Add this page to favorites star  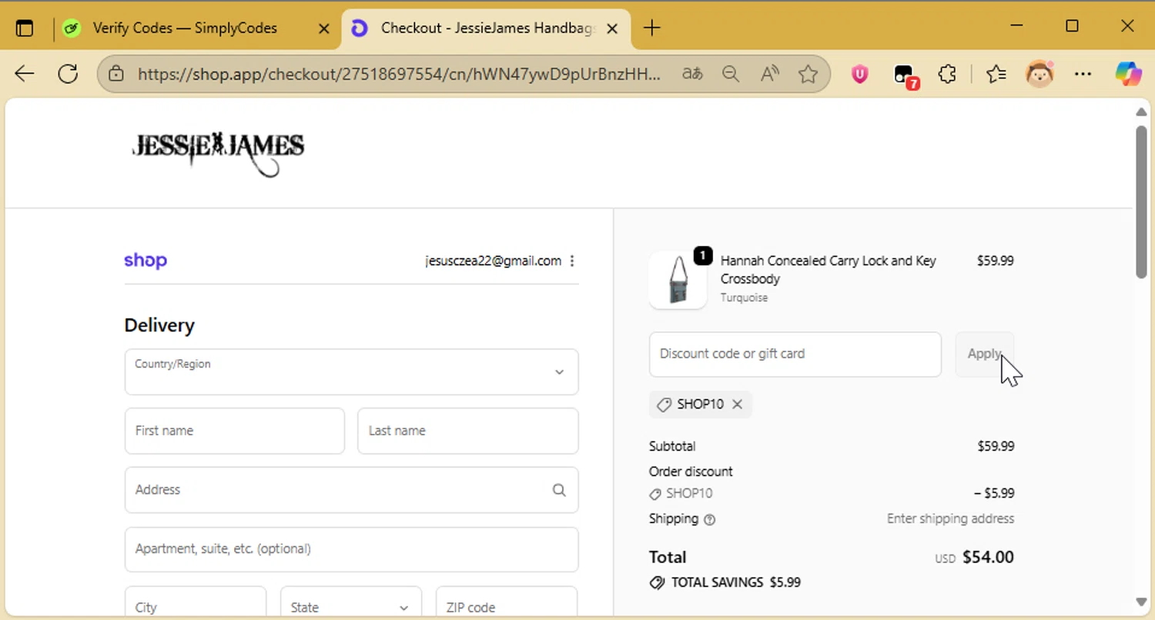[808, 74]
